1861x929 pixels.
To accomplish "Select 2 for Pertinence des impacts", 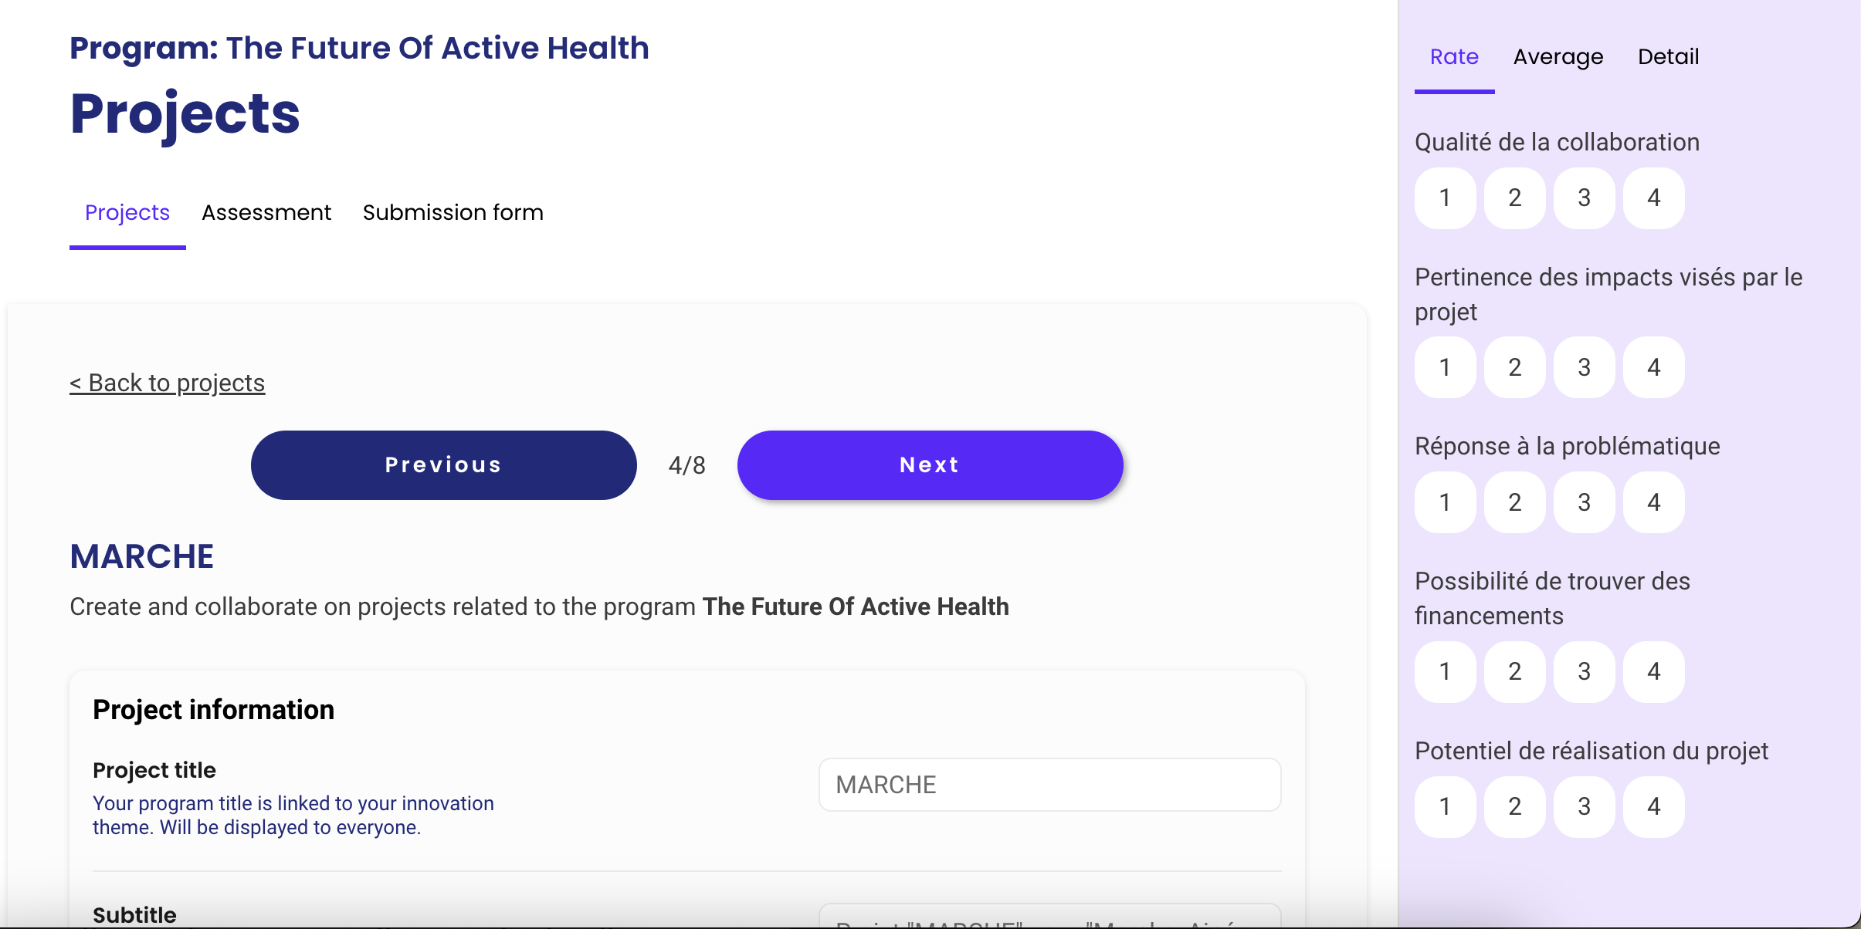I will click(1514, 367).
